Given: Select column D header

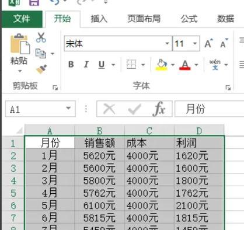Looking at the screenshot, I should click(x=199, y=131).
